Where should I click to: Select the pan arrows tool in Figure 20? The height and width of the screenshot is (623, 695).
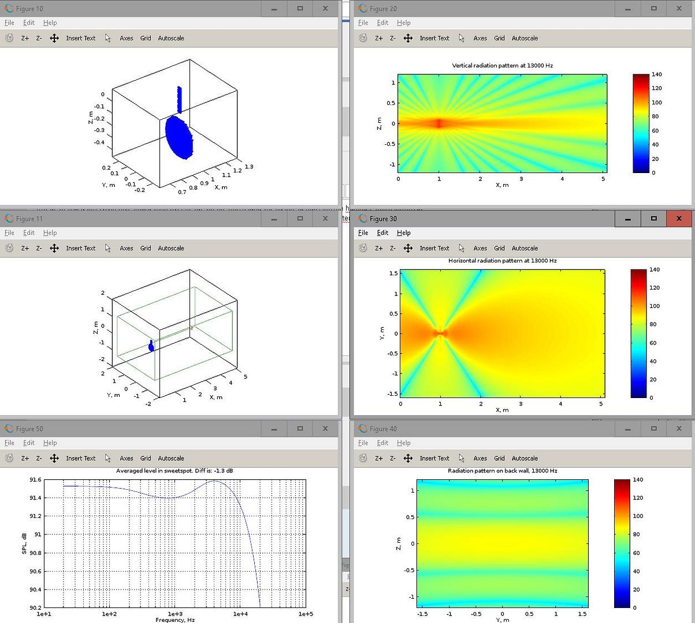point(408,38)
